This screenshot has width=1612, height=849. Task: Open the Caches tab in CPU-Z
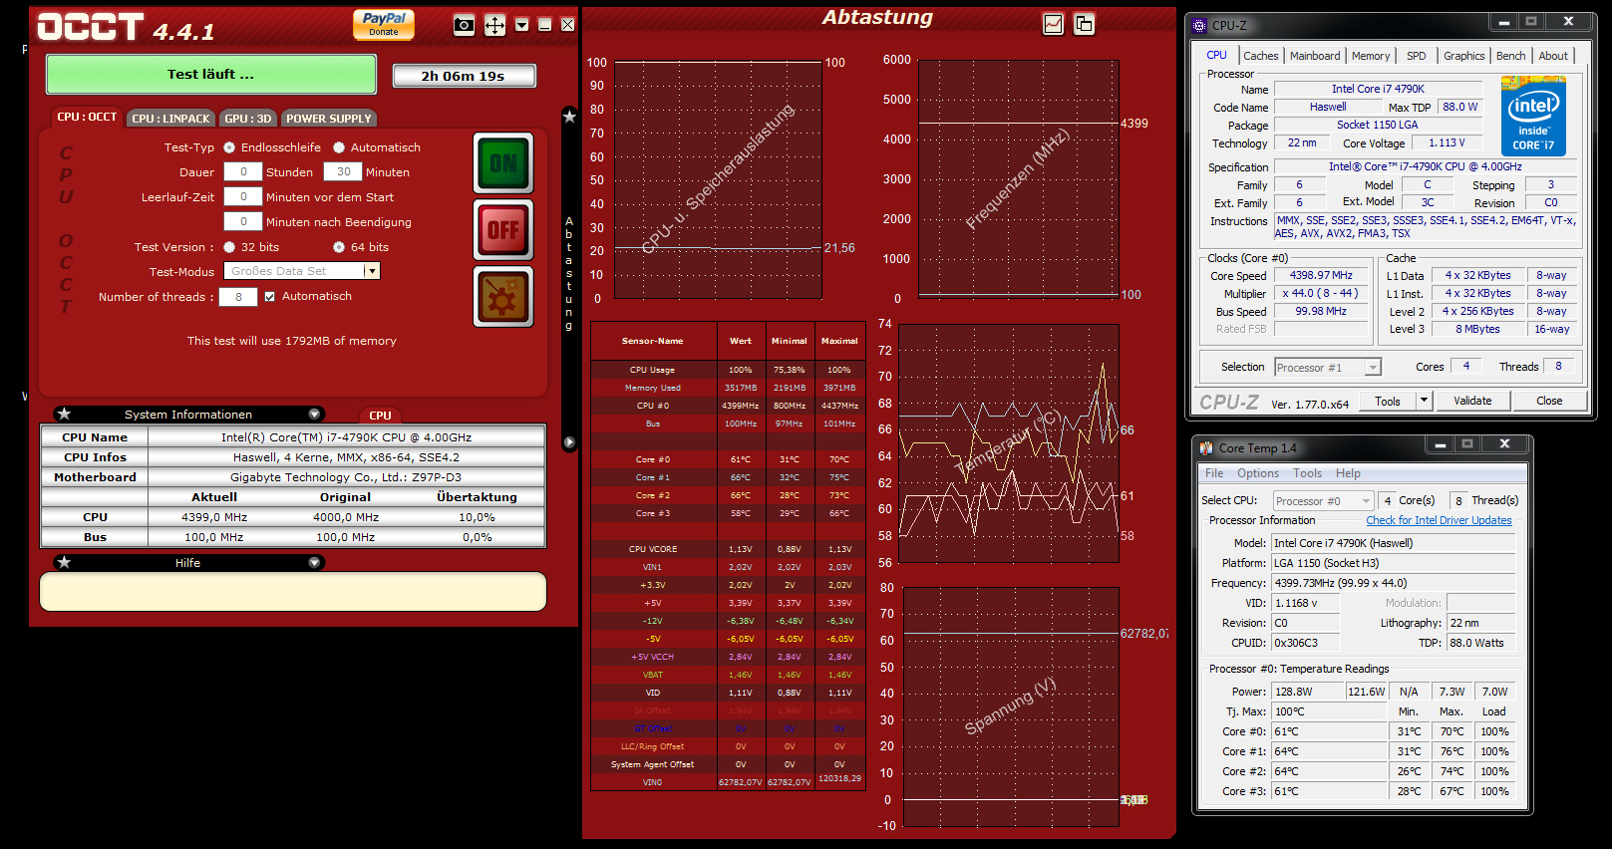tap(1260, 56)
